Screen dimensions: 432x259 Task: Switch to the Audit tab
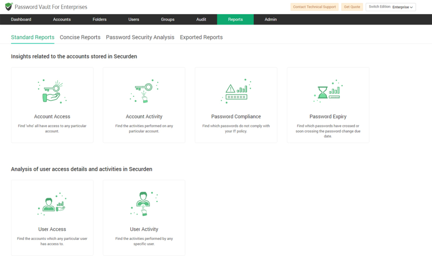pyautogui.click(x=201, y=19)
